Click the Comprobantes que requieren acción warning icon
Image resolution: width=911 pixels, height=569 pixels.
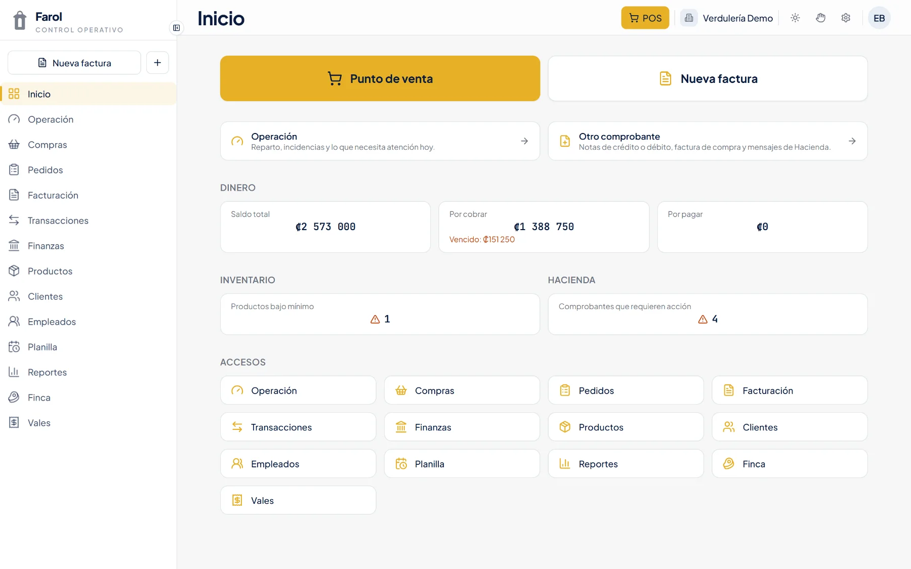pyautogui.click(x=703, y=319)
